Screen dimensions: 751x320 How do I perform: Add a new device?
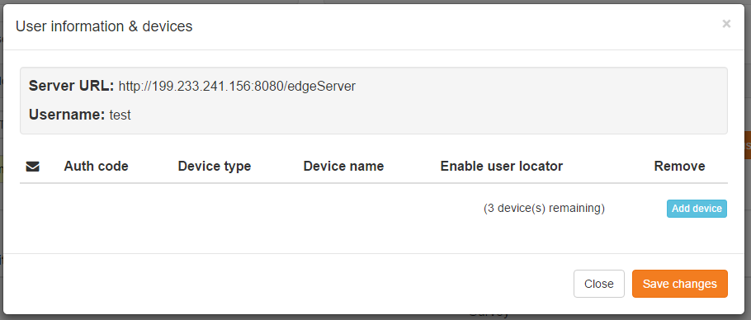click(x=697, y=209)
